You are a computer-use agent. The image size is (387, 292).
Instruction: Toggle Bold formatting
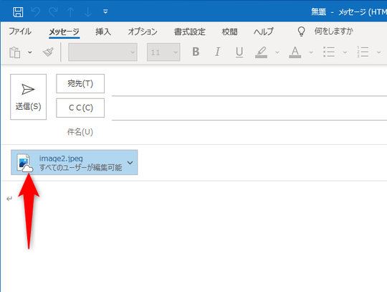coord(196,52)
